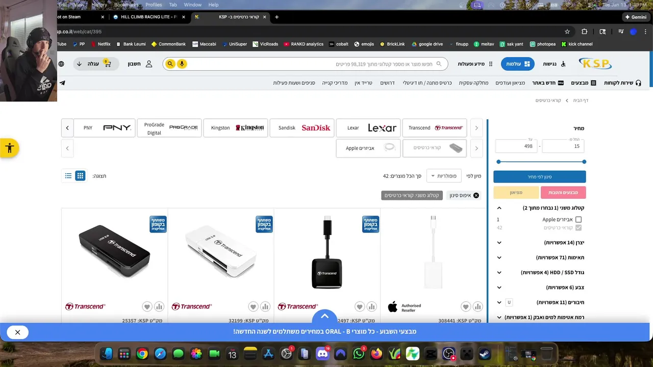
Task: Open the מדריכי קנייה menu item
Action: (x=335, y=83)
